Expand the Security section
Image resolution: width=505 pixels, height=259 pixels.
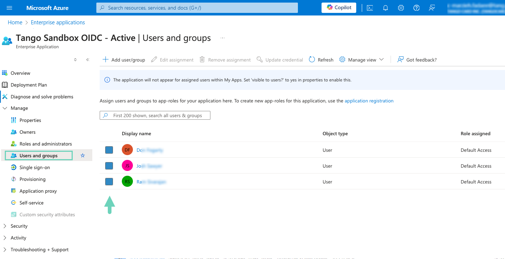(19, 226)
